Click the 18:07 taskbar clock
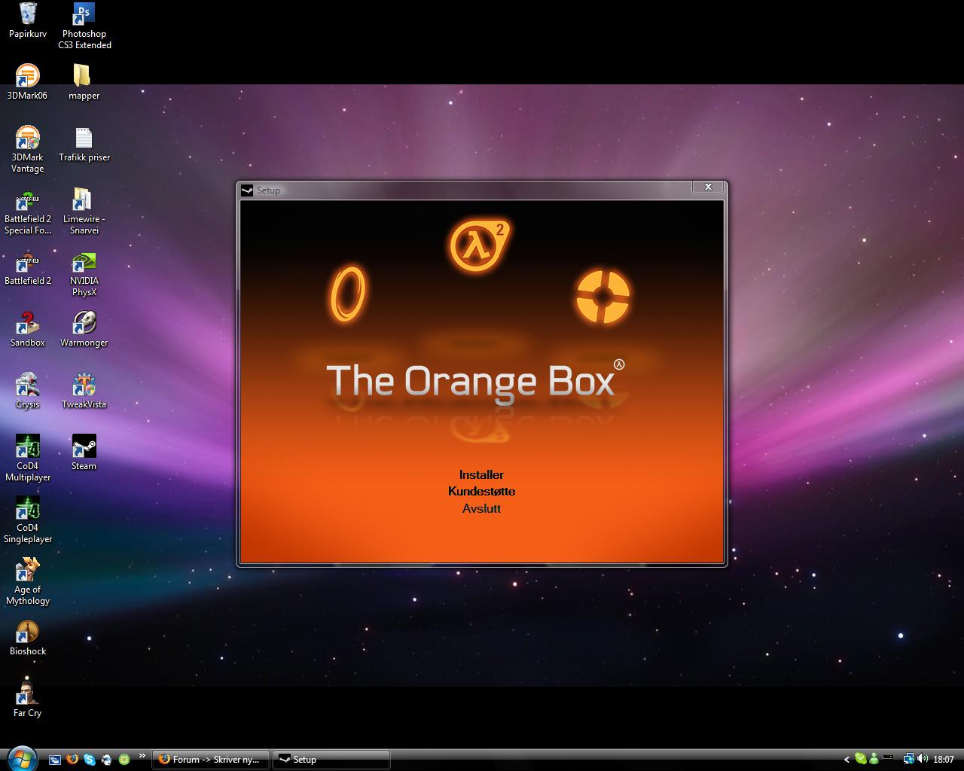This screenshot has width=964, height=771. [943, 760]
